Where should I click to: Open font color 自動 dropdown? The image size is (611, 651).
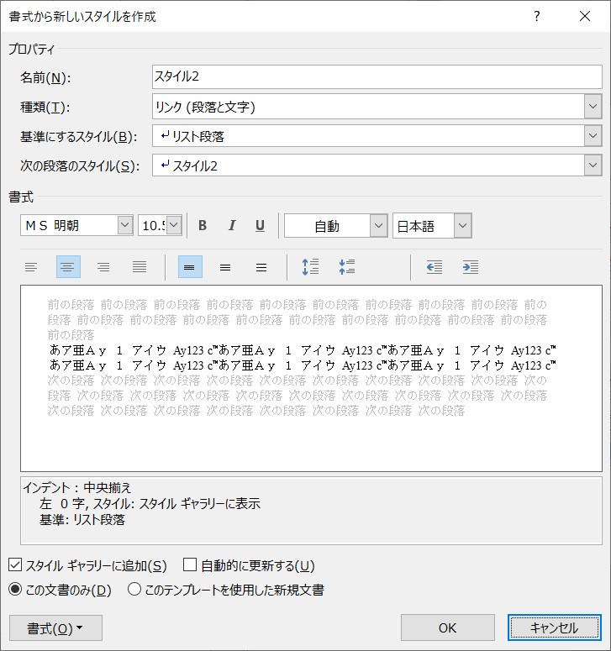pyautogui.click(x=378, y=225)
